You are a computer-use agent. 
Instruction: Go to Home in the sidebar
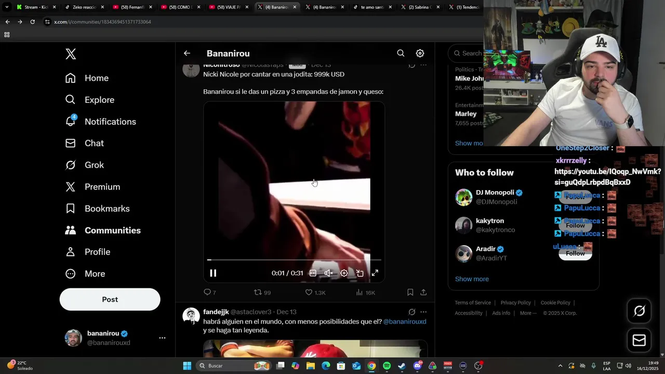coord(87,78)
